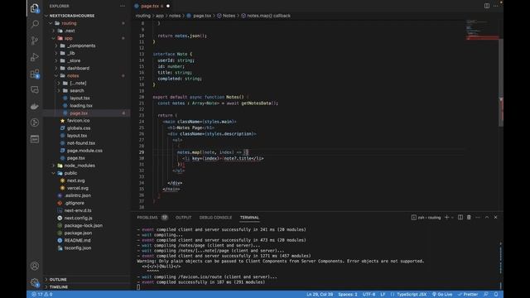Open loading.tsx file
The width and height of the screenshot is (530, 298).
(x=81, y=105)
